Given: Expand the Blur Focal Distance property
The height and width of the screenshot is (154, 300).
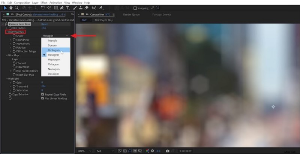Looking at the screenshot, I should 10,71.
